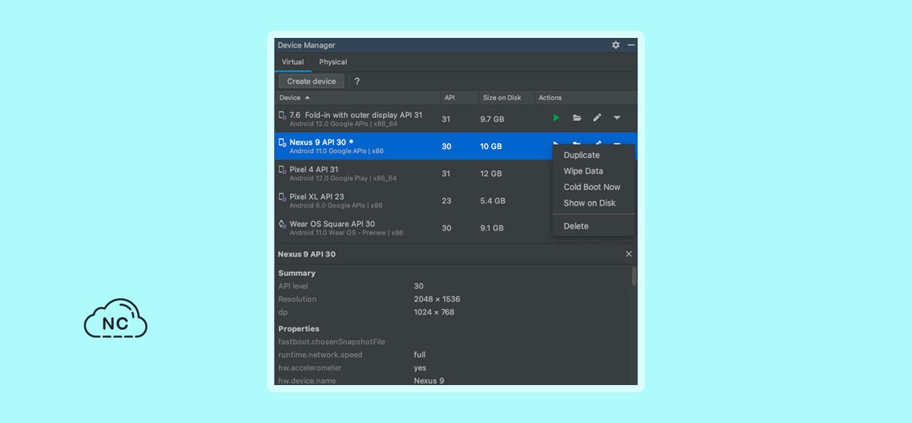912x423 pixels.
Task: Click the Summary section heading
Action: pyautogui.click(x=297, y=273)
